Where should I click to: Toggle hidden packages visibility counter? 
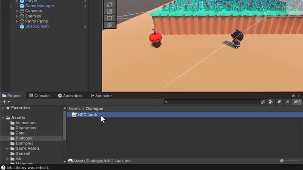297,102
